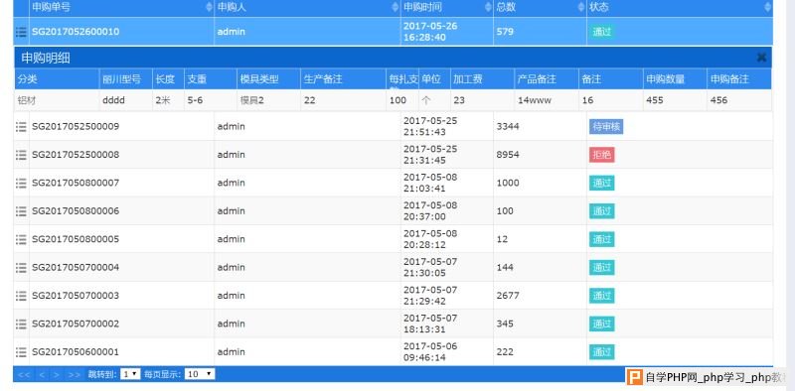Click 通过 badge for SG2017050800007

tap(602, 183)
